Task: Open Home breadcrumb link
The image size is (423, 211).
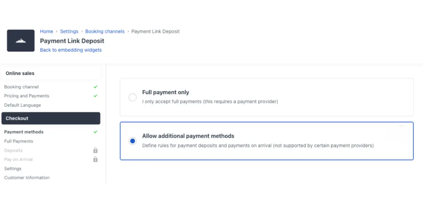Action: [47, 31]
